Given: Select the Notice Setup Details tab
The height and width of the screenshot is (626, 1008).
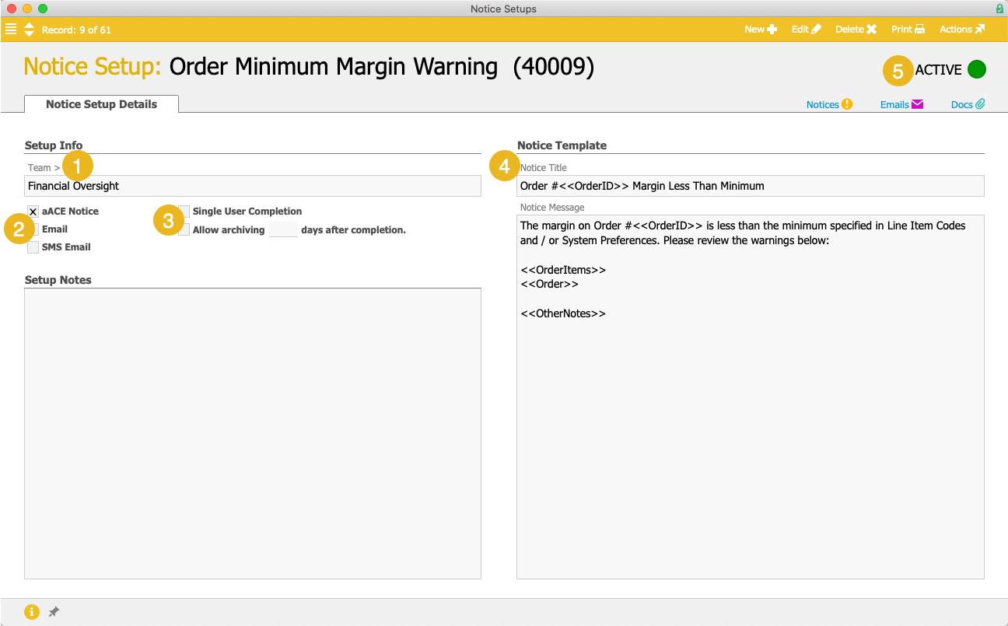Looking at the screenshot, I should (x=102, y=104).
